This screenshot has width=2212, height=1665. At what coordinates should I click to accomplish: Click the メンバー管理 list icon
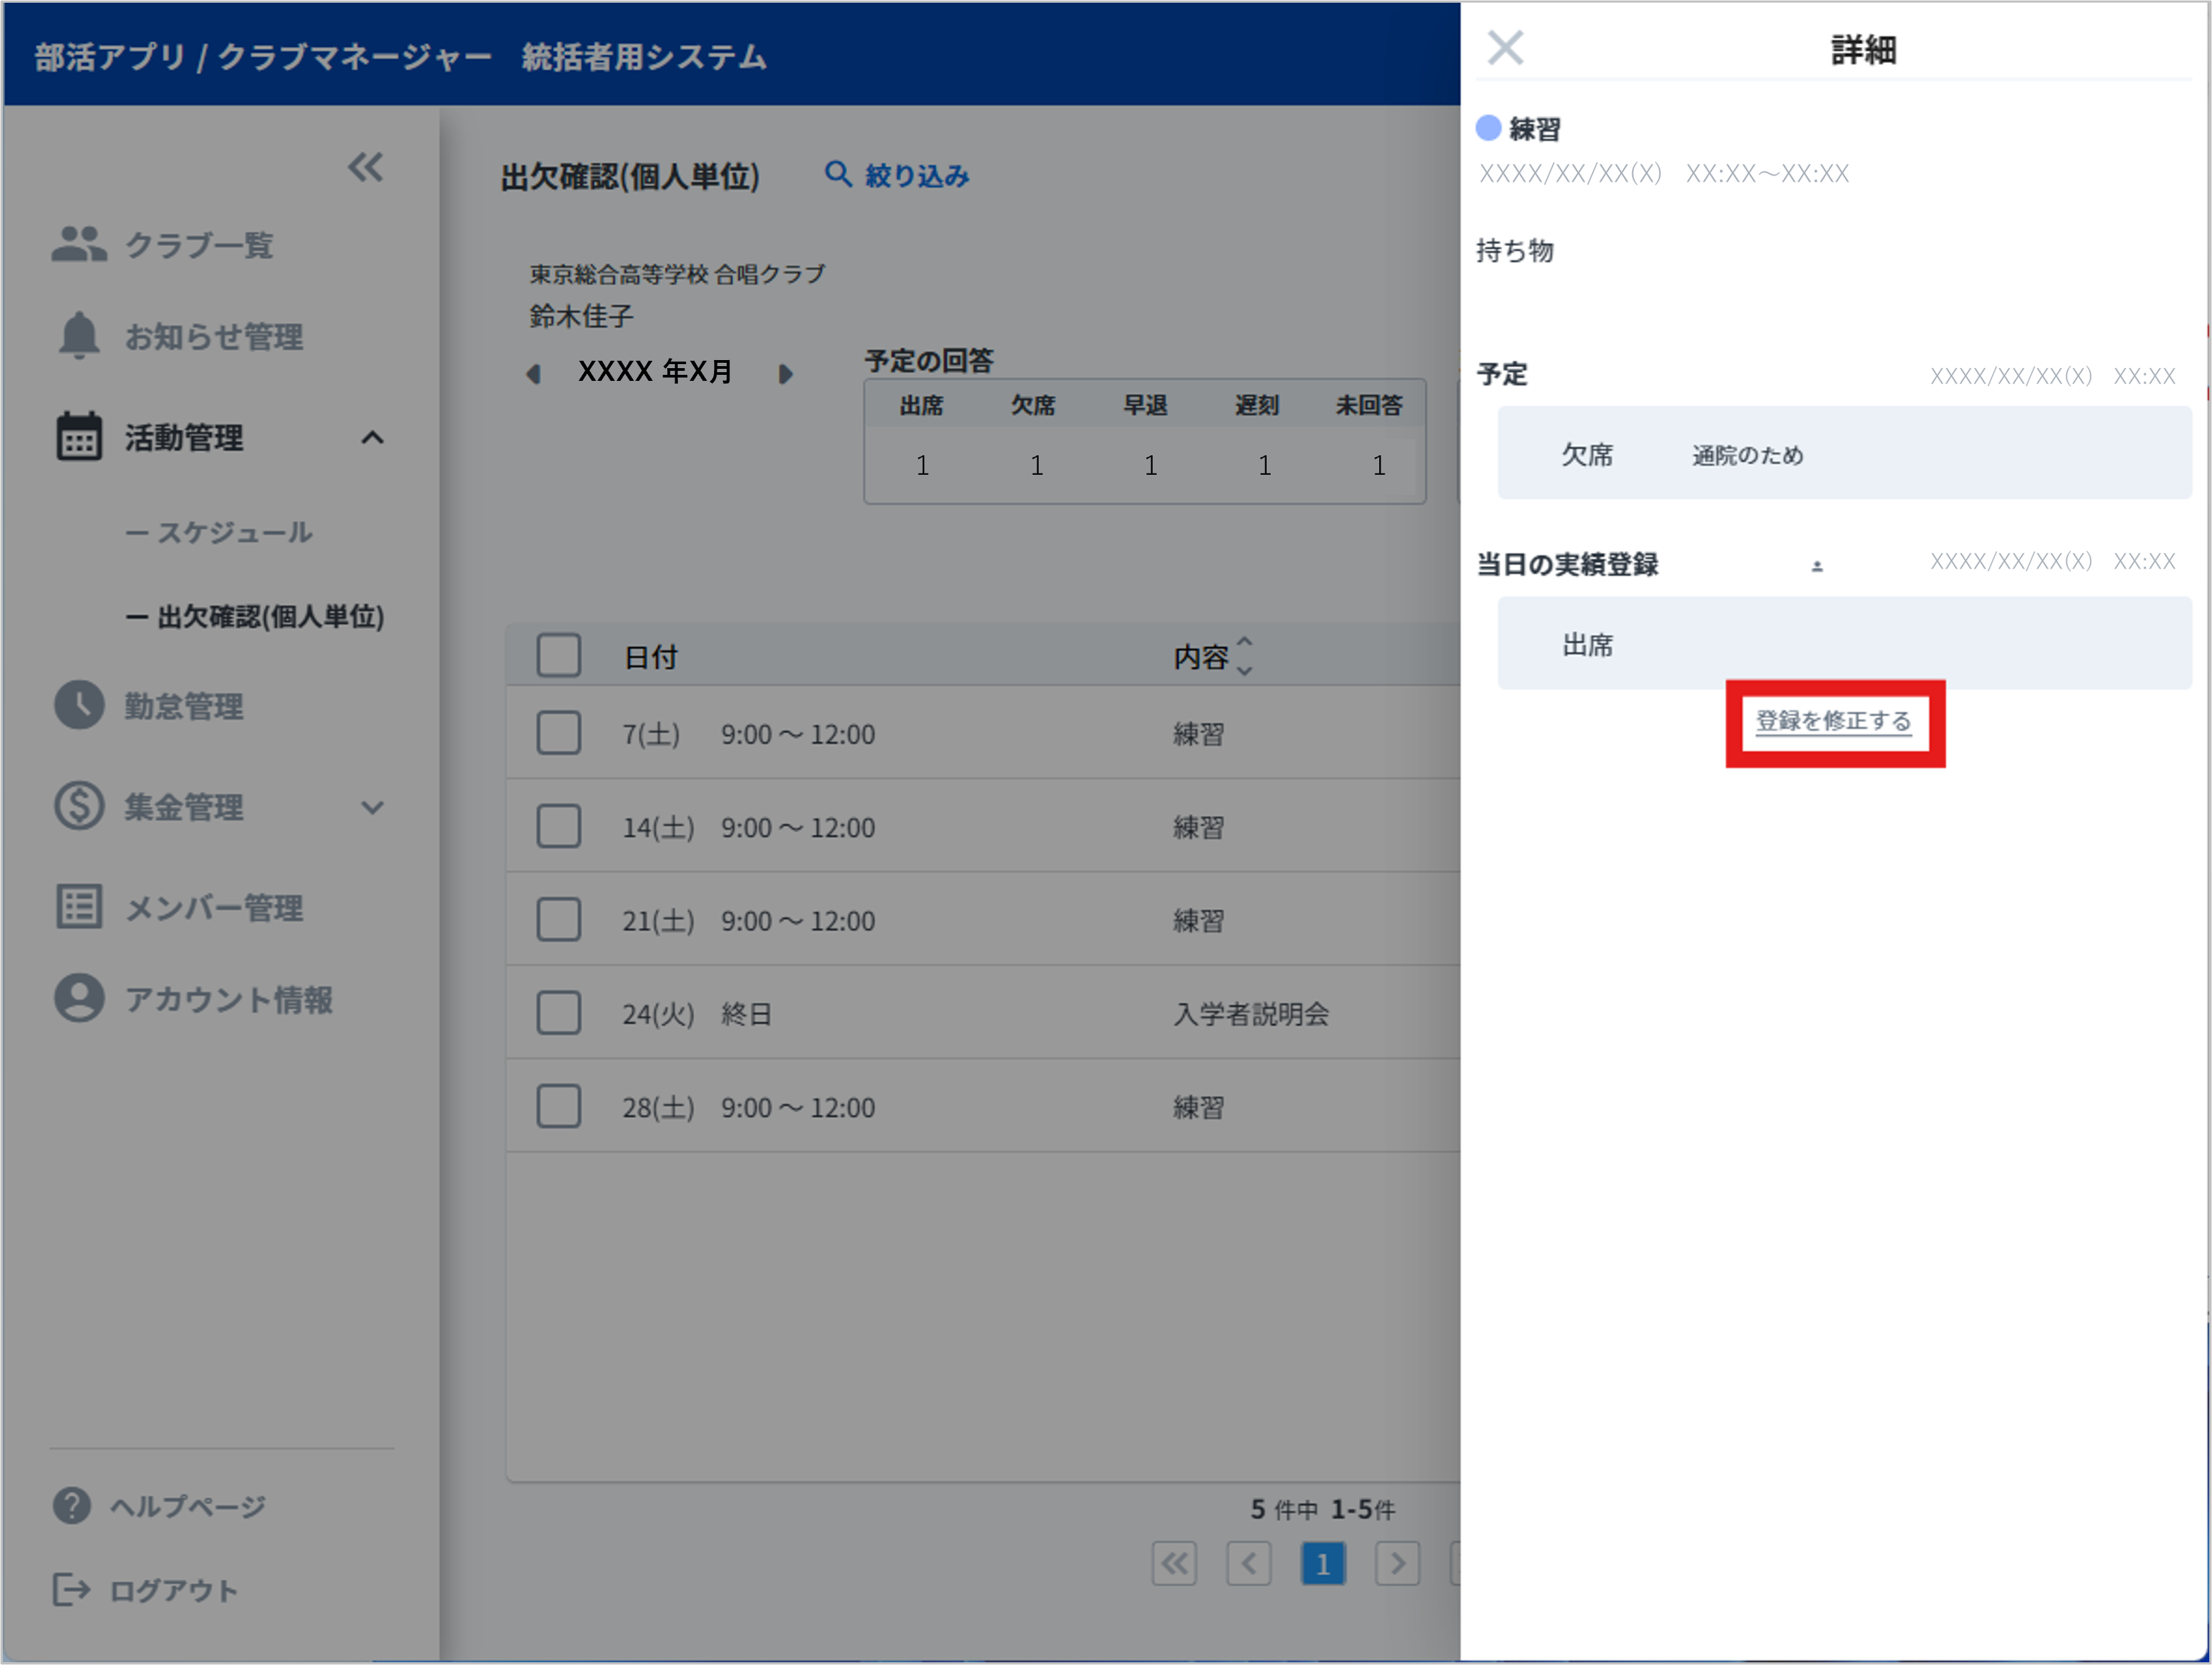[79, 906]
